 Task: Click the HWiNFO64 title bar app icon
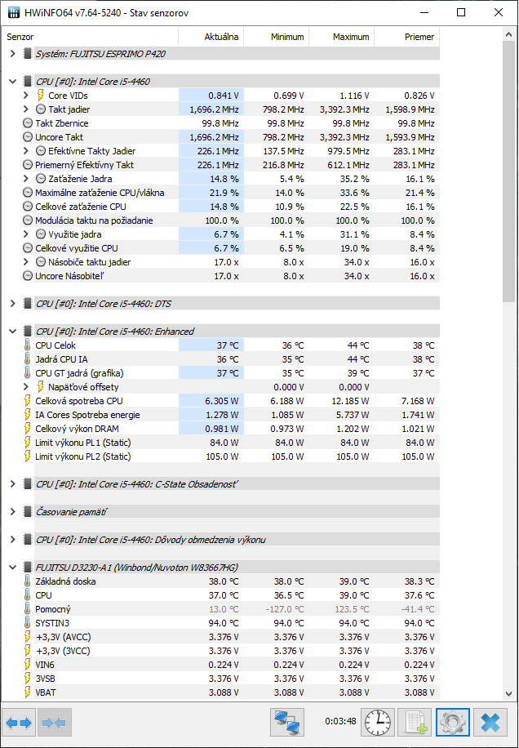[14, 12]
